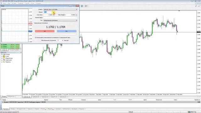
Task: Expand the Скрипты tree node
Action: click(2, 62)
